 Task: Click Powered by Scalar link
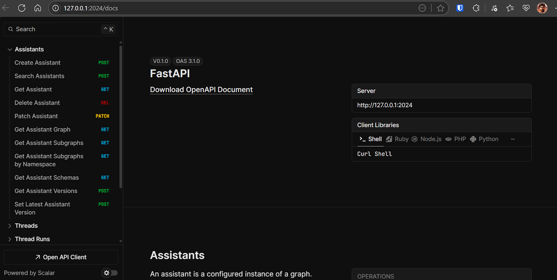tap(29, 273)
